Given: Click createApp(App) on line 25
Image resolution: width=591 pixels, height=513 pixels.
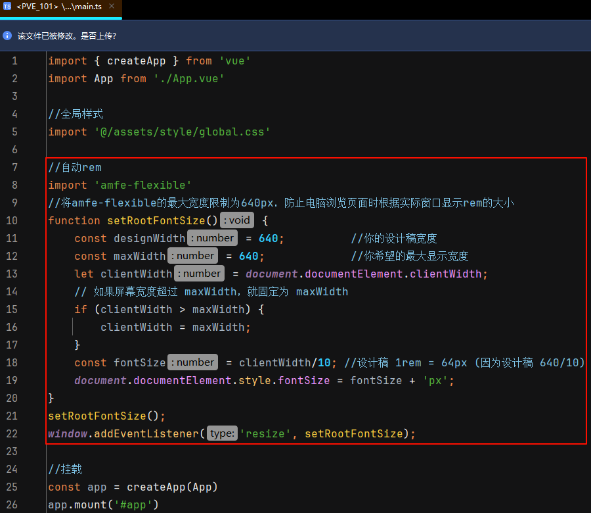Looking at the screenshot, I should 172,487.
